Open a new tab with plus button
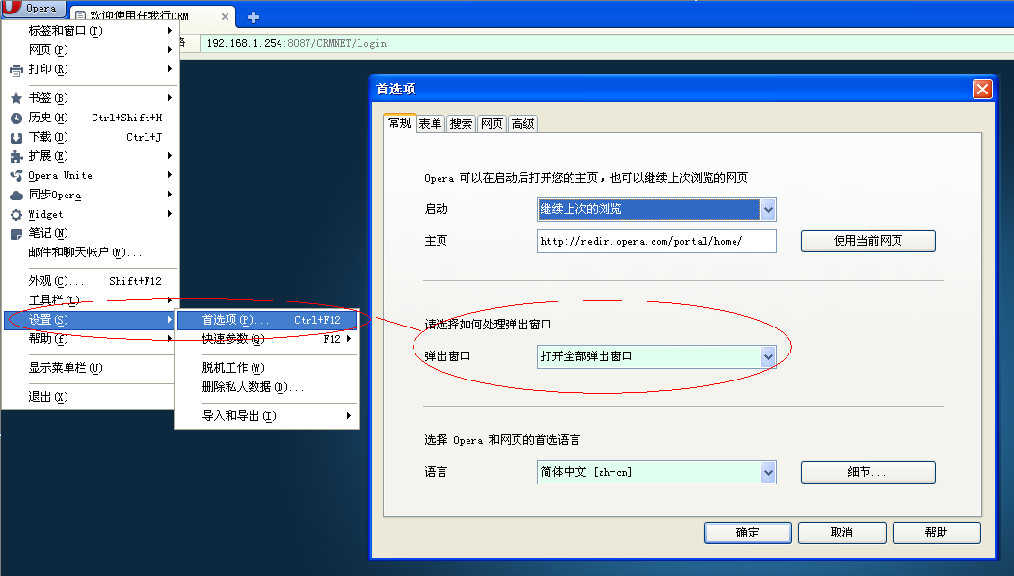Screen dimensions: 1014x576 coord(253,17)
